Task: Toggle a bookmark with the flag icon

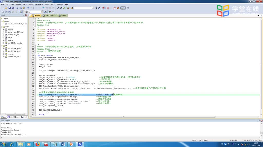Action: click(x=43, y=8)
